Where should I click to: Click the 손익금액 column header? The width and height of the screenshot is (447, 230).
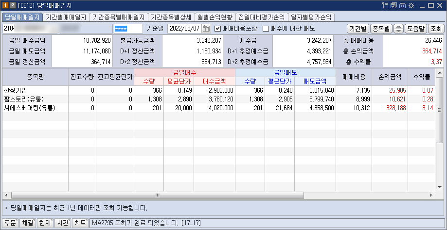pyautogui.click(x=390, y=77)
